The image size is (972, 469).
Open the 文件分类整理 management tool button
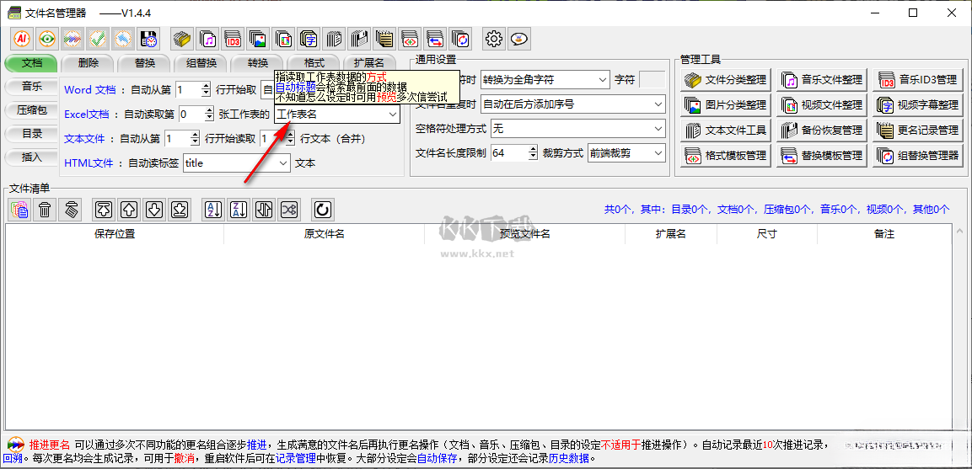[726, 80]
